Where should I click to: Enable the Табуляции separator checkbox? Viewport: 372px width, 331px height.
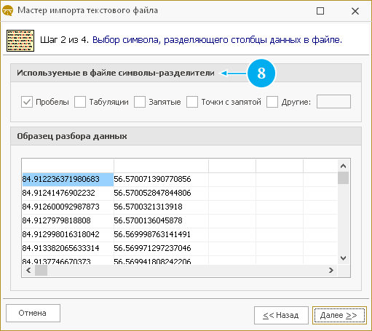click(80, 102)
